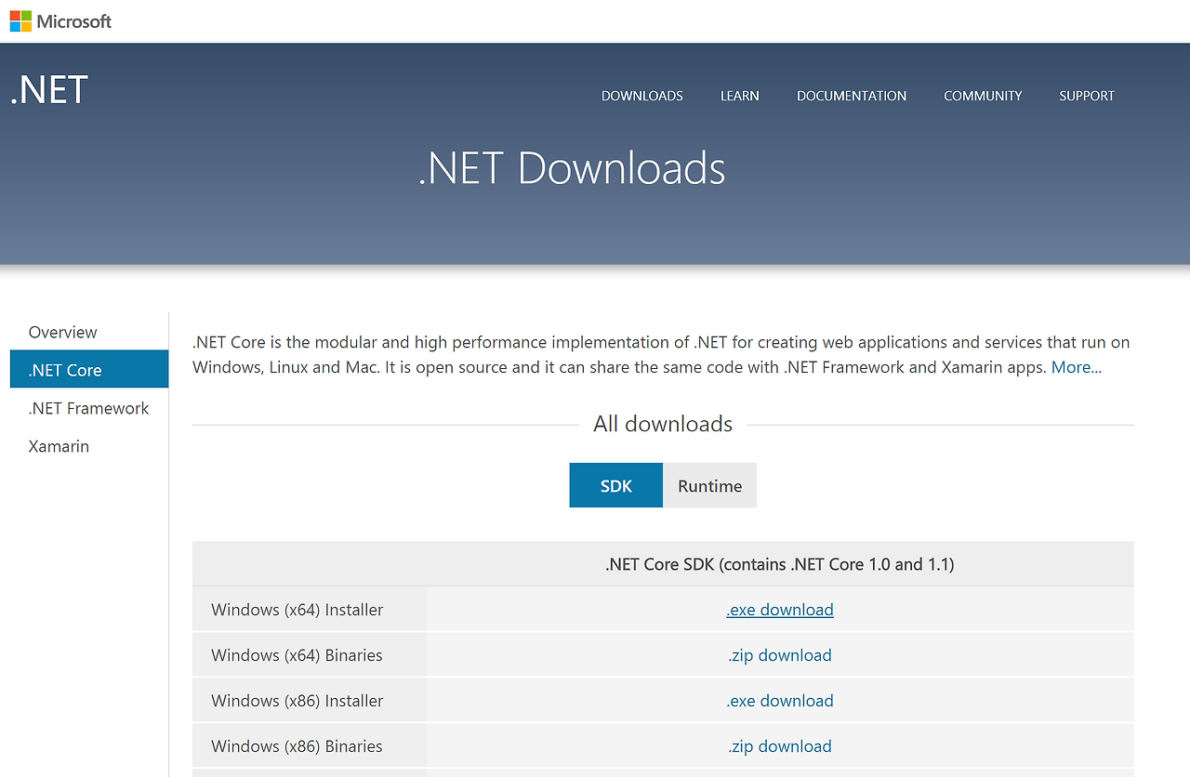
Task: Click the Windows (x64) Installer row label
Action: coord(297,610)
